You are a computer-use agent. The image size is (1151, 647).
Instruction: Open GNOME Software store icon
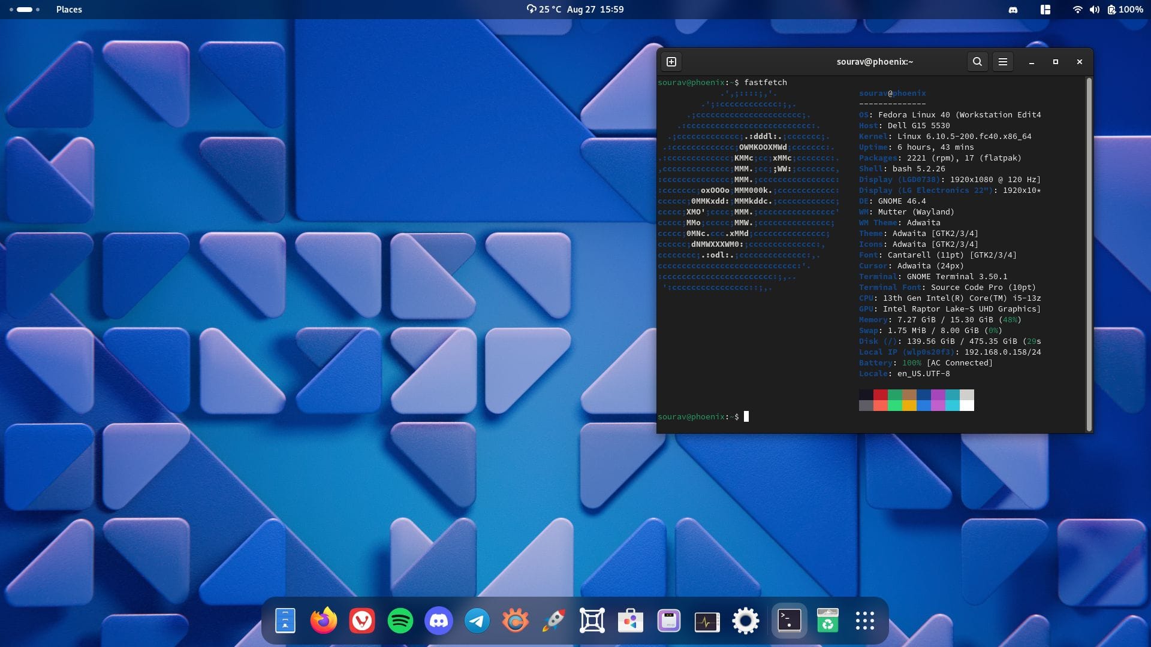(631, 621)
